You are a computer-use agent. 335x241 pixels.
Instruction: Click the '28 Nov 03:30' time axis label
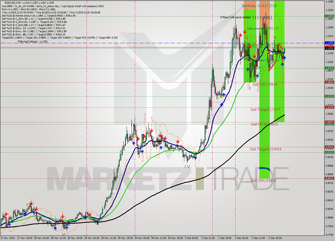point(41,238)
